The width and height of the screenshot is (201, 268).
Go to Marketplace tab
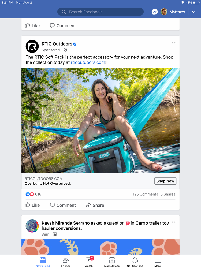point(112,262)
